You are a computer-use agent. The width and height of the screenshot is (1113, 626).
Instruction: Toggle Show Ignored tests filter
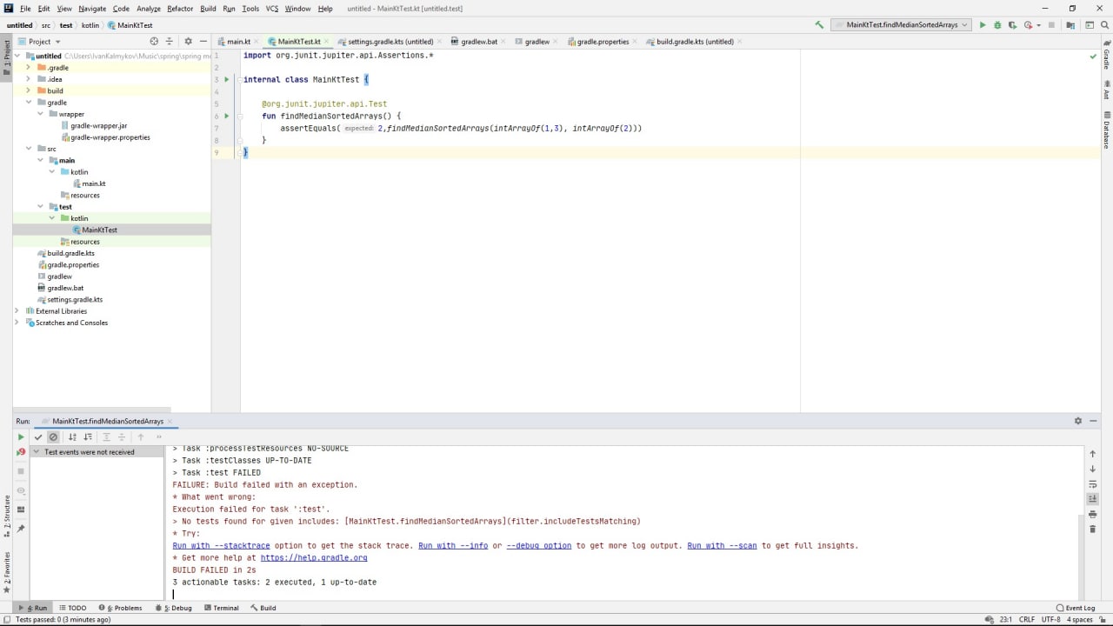[x=53, y=437]
